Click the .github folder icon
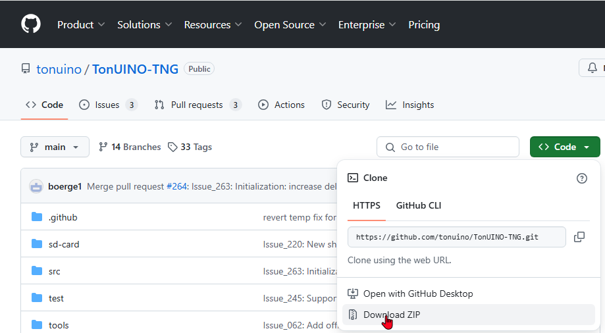Viewport: 605px width, 333px height. coord(37,217)
